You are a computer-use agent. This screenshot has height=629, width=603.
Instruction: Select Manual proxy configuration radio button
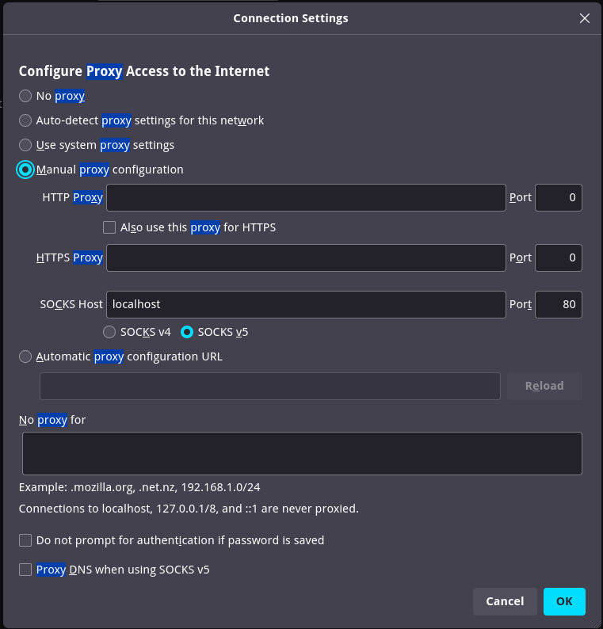(x=26, y=170)
